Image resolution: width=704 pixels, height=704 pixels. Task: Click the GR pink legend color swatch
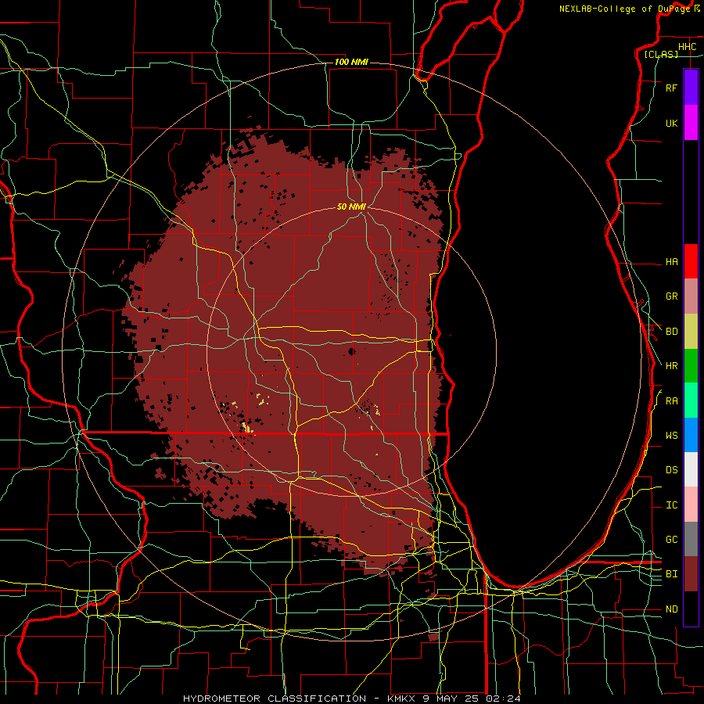pyautogui.click(x=691, y=296)
